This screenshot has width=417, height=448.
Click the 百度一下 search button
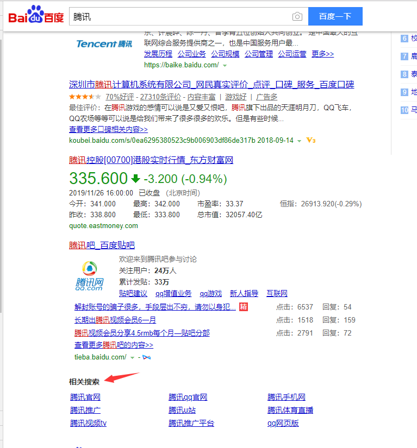pyautogui.click(x=335, y=16)
